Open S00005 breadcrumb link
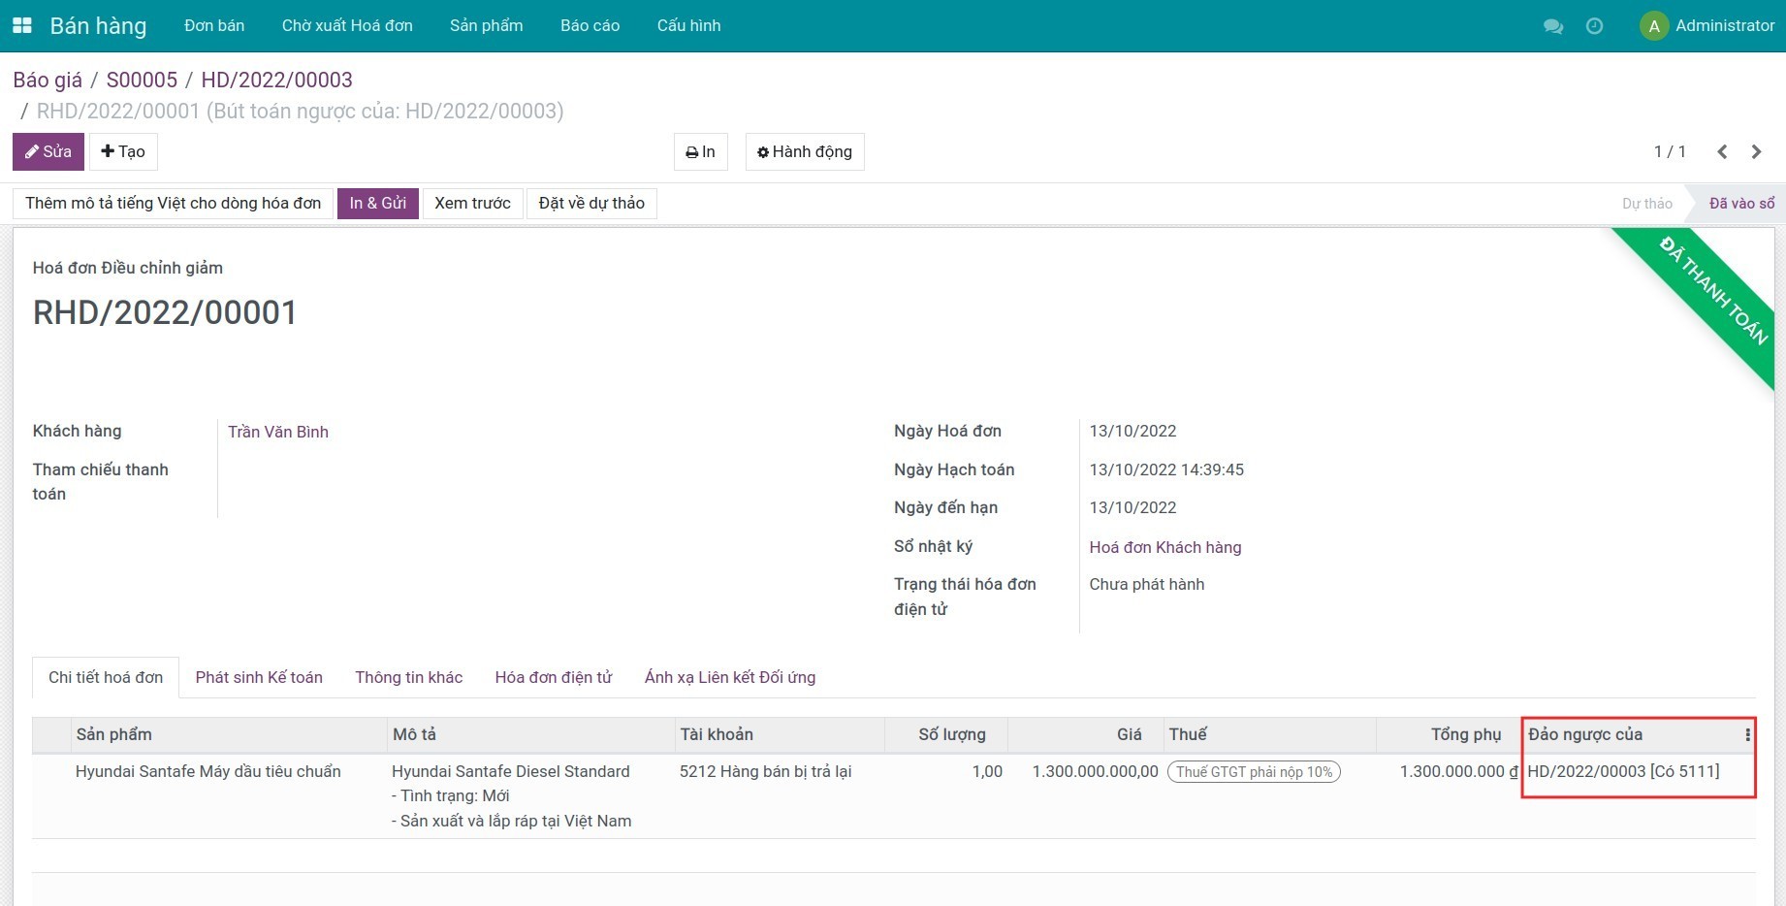 coord(142,81)
